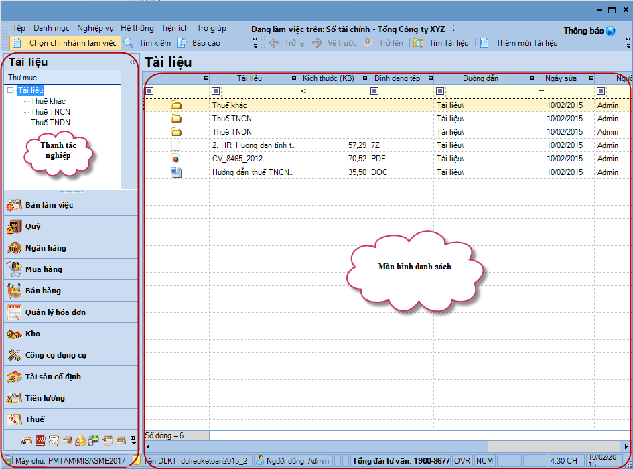The height and width of the screenshot is (469, 633).
Task: Toggle pin on Kích thước (KB) column header
Action: coord(362,79)
